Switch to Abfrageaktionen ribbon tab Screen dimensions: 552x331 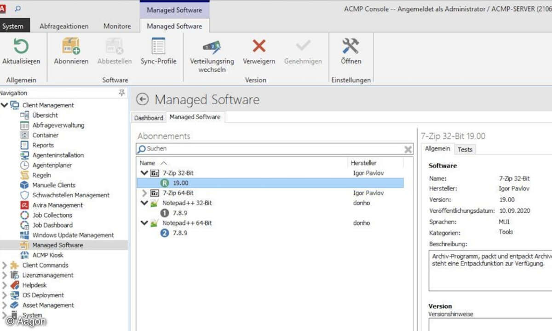[64, 26]
